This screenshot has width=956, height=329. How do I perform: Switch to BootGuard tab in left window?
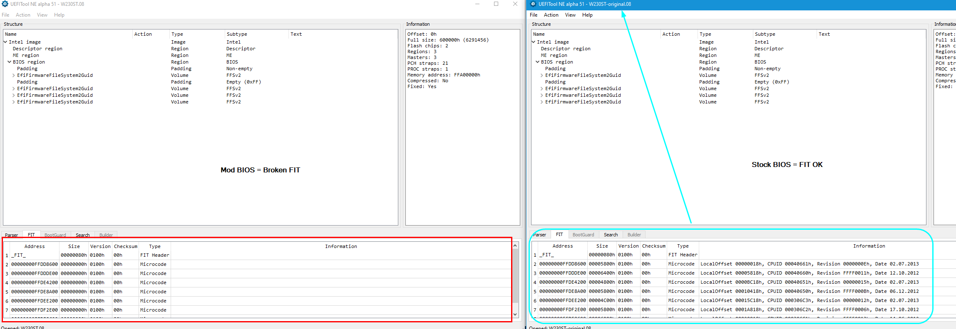55,235
